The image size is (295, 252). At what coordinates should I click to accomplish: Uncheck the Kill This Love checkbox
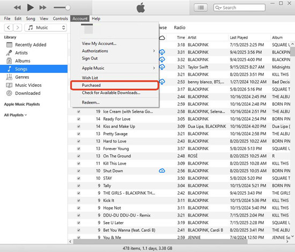click(x=79, y=164)
